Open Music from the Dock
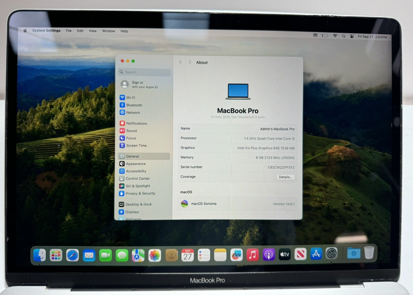The height and width of the screenshot is (295, 413). click(252, 254)
